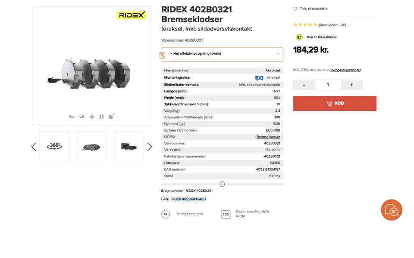Image resolution: width=414 pixels, height=258 pixels.
Task: Open the leveringsomkostninger link
Action: [345, 70]
